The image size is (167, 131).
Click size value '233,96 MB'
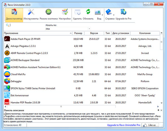(x=78, y=60)
